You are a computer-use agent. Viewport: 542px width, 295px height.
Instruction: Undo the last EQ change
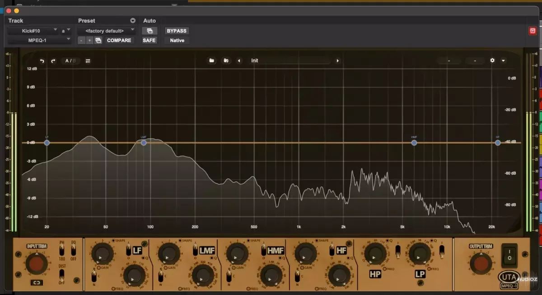[42, 61]
